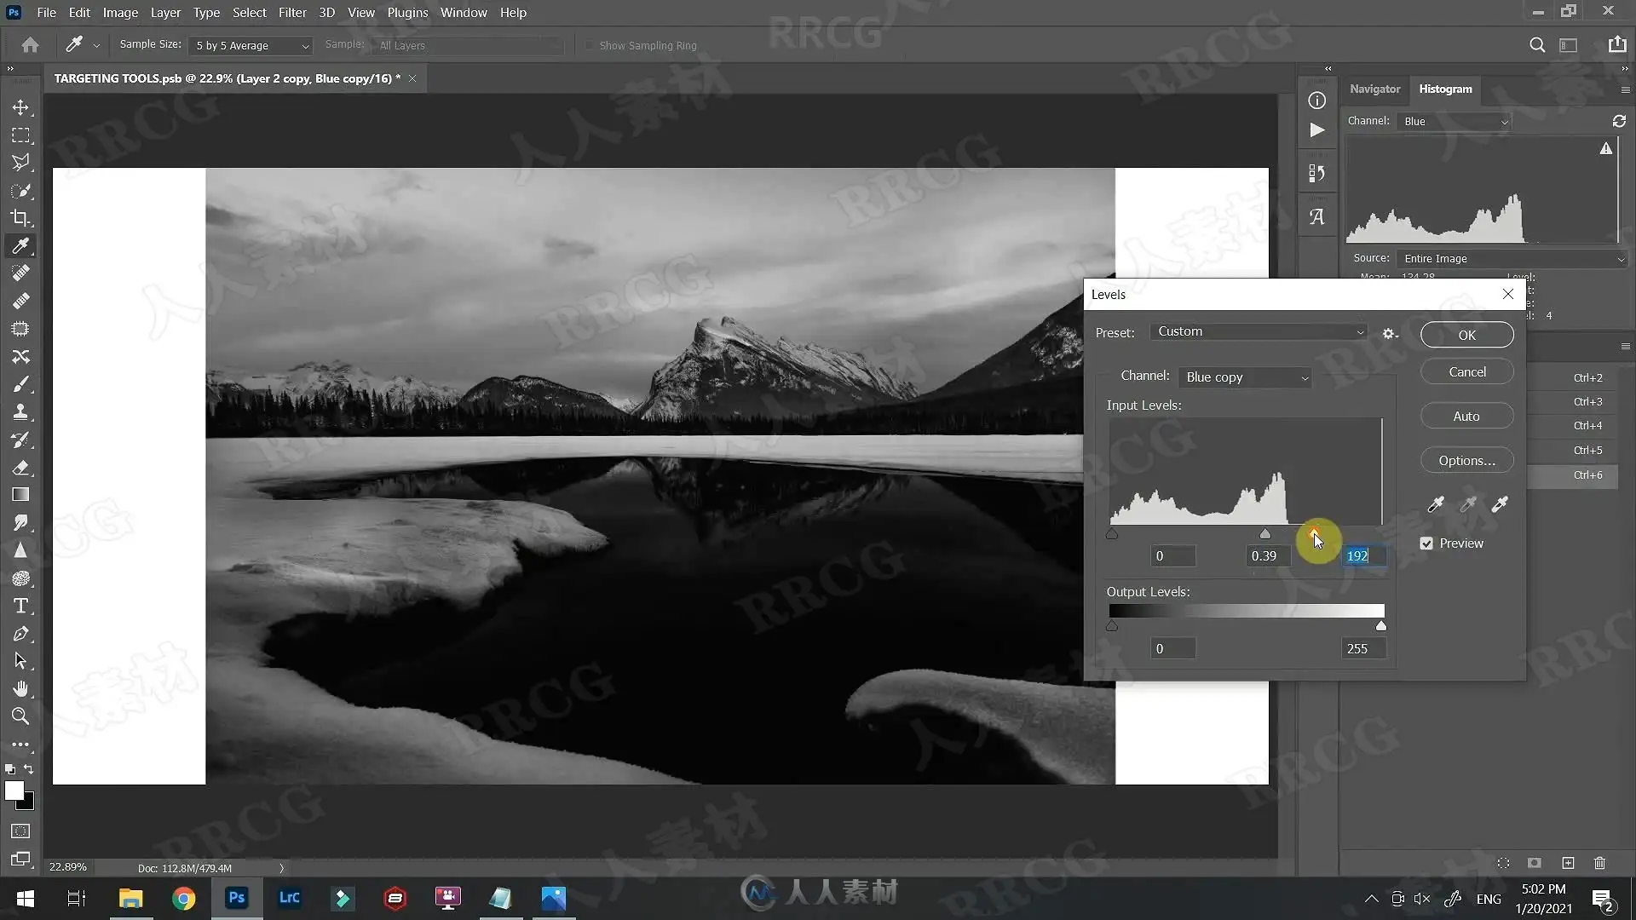Image resolution: width=1636 pixels, height=920 pixels.
Task: Select the Eraser tool
Action: point(21,468)
